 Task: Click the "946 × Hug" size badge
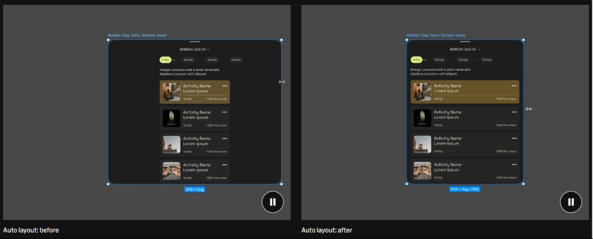195,189
